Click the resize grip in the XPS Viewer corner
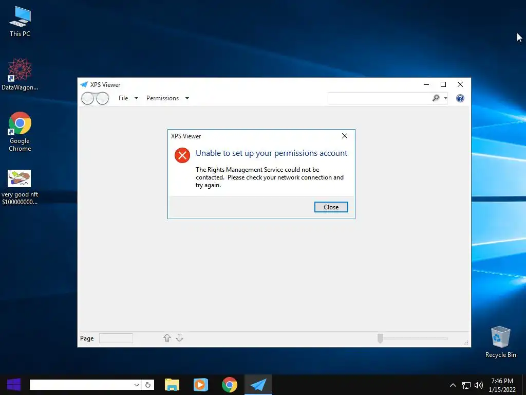 (x=466, y=343)
